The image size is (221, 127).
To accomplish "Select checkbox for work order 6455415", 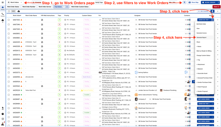I will 9,50.
